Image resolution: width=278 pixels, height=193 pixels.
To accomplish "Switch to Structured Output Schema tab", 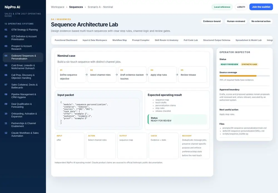I will (x=217, y=40).
